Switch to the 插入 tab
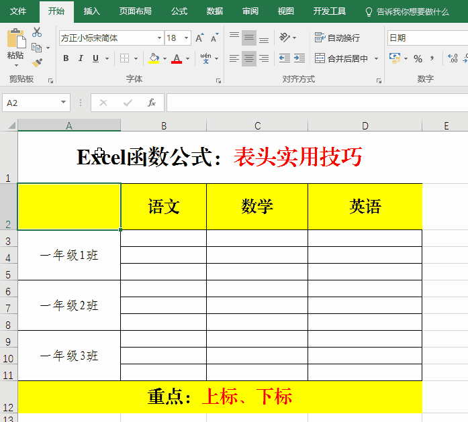 click(x=91, y=11)
